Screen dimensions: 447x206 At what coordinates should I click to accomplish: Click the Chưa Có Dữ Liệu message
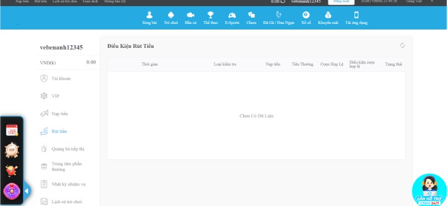click(256, 116)
